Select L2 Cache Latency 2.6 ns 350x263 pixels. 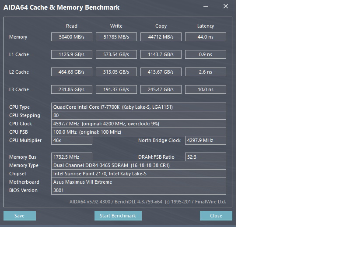click(x=206, y=72)
